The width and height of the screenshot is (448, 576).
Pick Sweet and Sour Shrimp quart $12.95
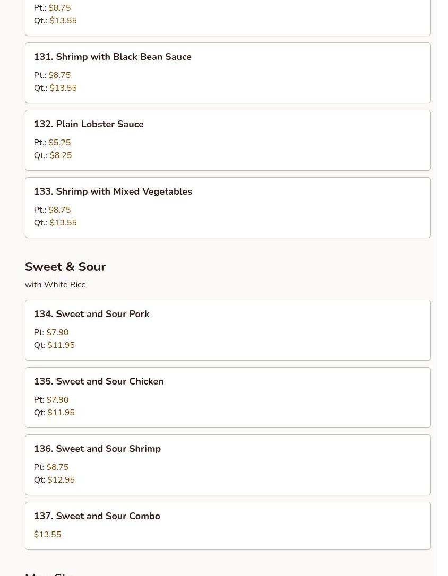click(x=61, y=480)
